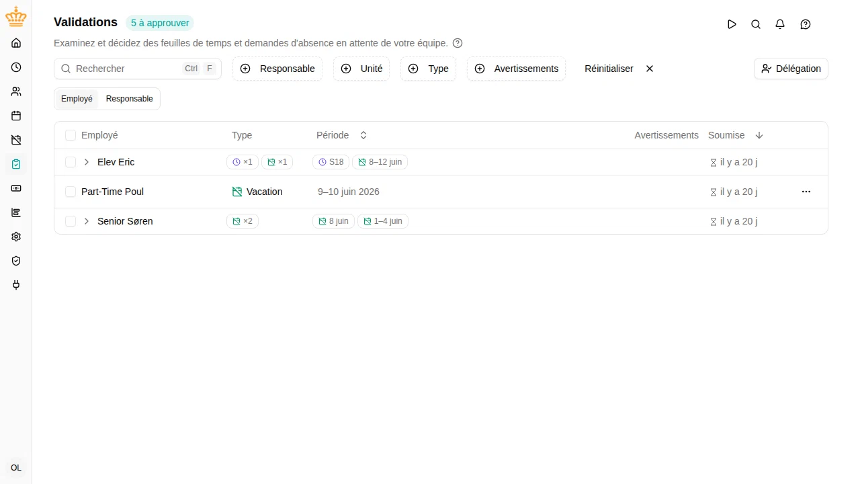Open the shield-check icon in sidebar
Image resolution: width=860 pixels, height=484 pixels.
click(16, 261)
